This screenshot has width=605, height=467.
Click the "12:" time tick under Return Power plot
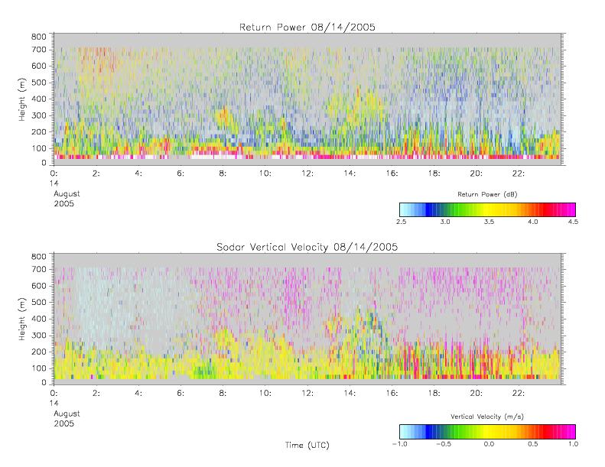[307, 174]
